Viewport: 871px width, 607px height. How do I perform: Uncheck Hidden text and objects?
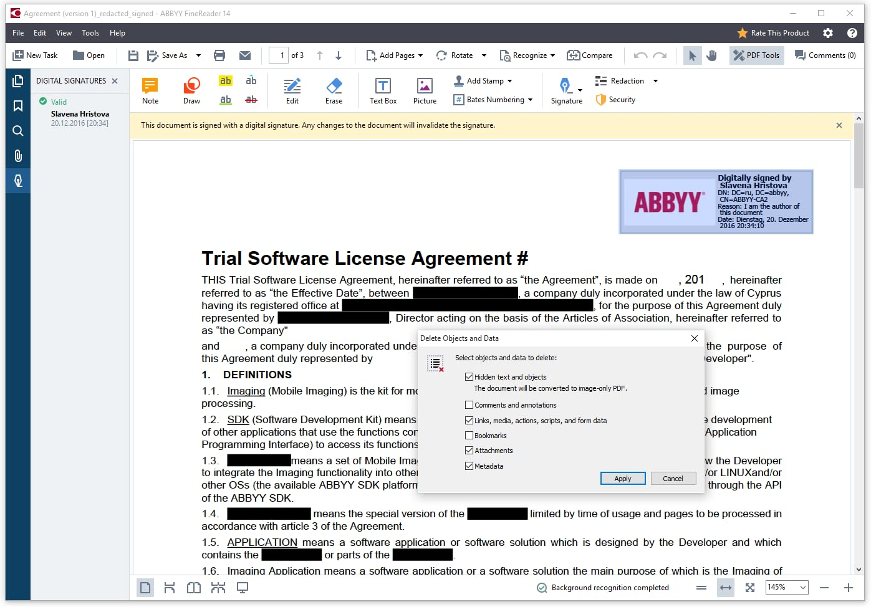coord(469,376)
